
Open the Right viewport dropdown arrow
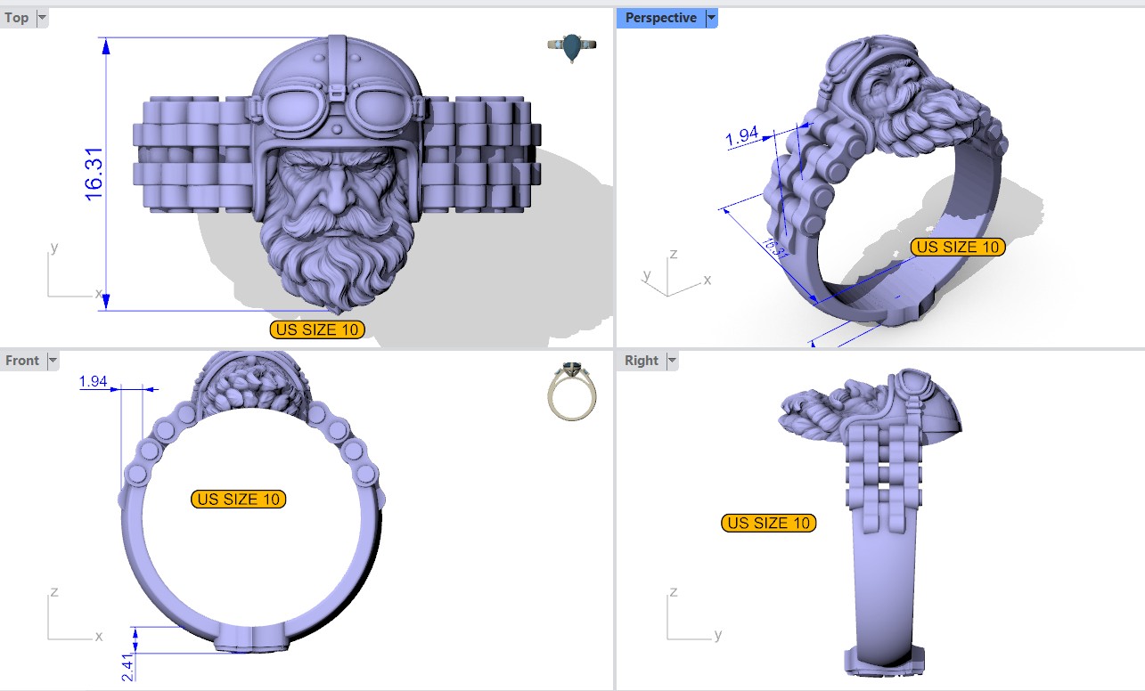click(672, 361)
